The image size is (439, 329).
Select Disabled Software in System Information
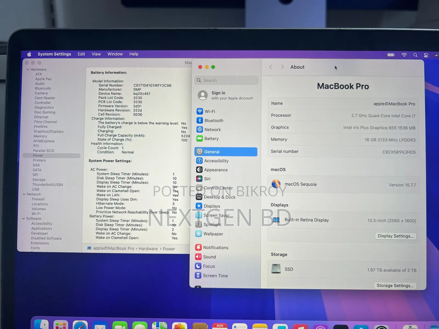point(46,238)
